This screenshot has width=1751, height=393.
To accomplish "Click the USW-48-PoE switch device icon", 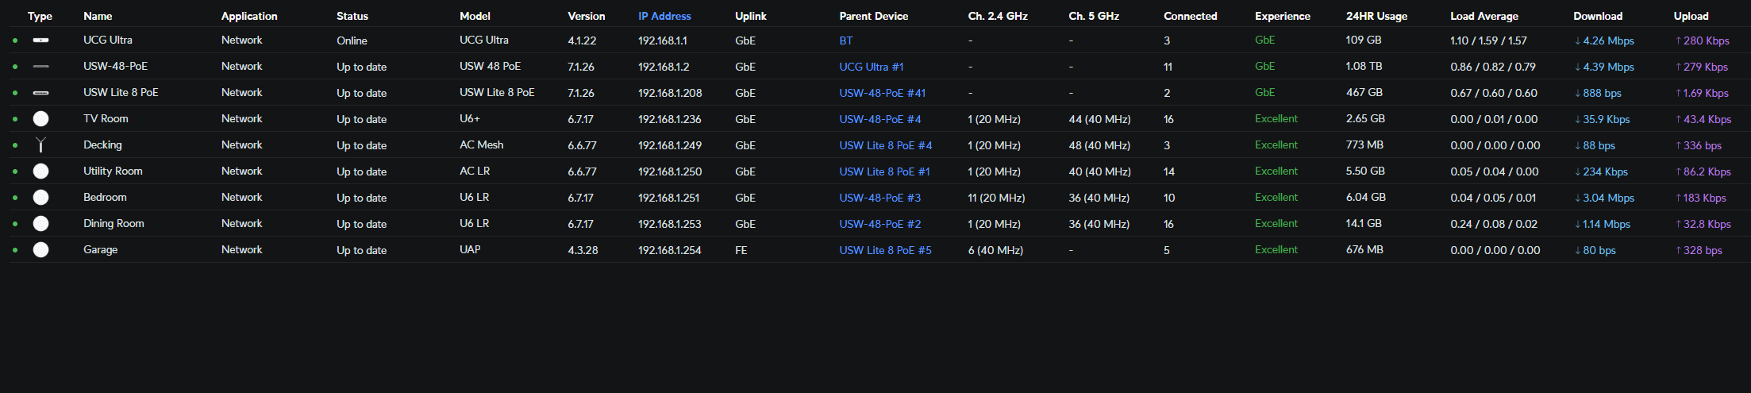I will pyautogui.click(x=40, y=67).
